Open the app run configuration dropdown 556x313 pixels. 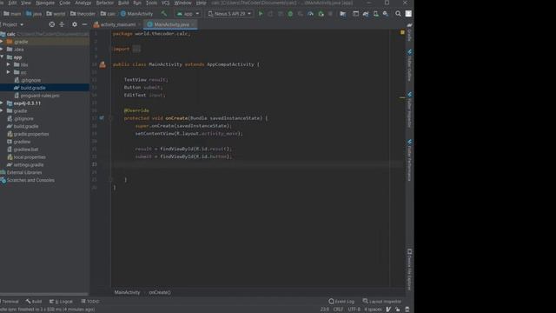188,14
